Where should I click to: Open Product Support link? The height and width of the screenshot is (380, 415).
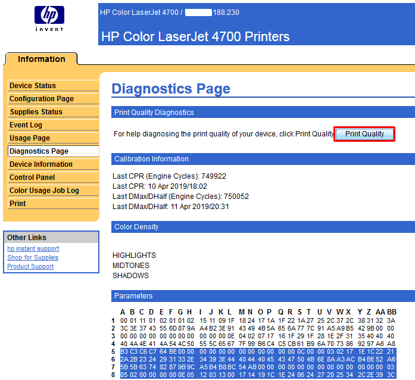[30, 266]
